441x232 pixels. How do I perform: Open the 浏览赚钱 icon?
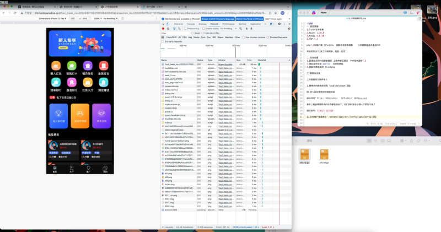point(104,83)
